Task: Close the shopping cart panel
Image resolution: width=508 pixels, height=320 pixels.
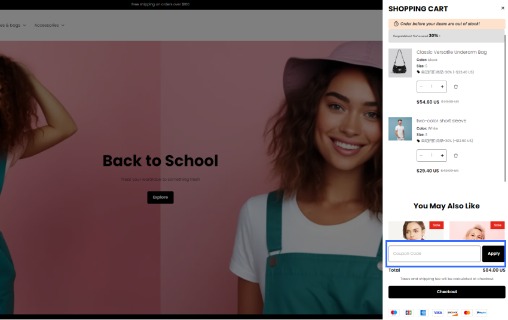Action: [x=503, y=8]
